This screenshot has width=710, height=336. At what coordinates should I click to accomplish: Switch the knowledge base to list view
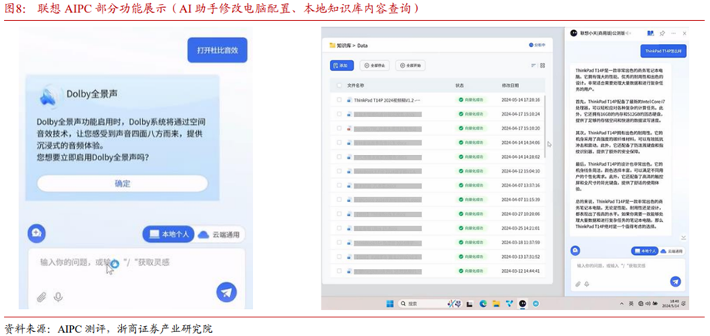(533, 66)
